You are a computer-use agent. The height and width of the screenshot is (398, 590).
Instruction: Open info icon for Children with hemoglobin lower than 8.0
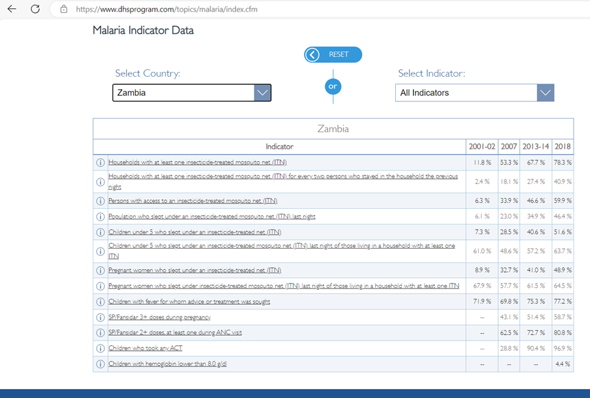100,364
